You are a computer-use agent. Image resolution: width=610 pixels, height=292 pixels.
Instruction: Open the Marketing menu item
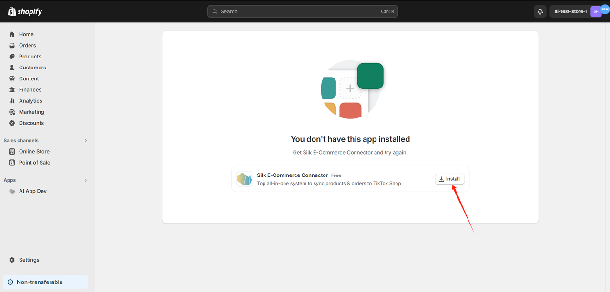31,112
